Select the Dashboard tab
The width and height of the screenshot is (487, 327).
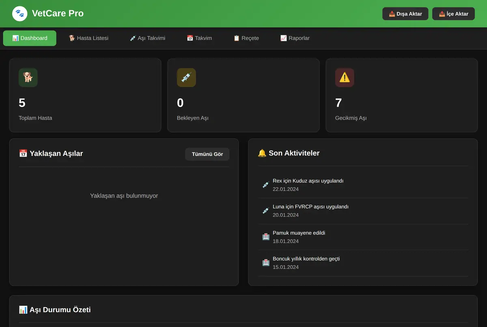pos(30,38)
